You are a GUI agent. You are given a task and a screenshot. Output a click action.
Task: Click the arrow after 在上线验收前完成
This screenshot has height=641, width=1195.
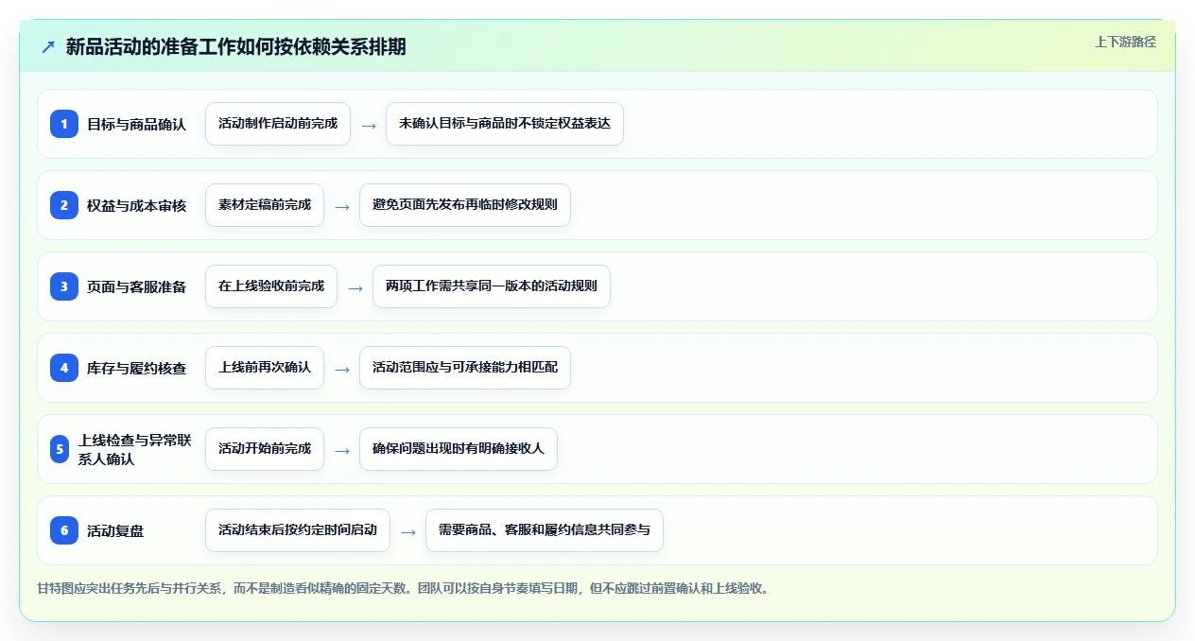tap(355, 287)
